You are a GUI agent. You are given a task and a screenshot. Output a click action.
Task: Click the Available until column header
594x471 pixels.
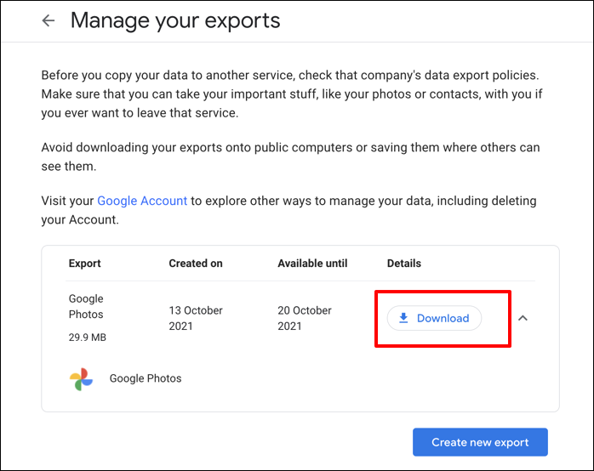312,264
